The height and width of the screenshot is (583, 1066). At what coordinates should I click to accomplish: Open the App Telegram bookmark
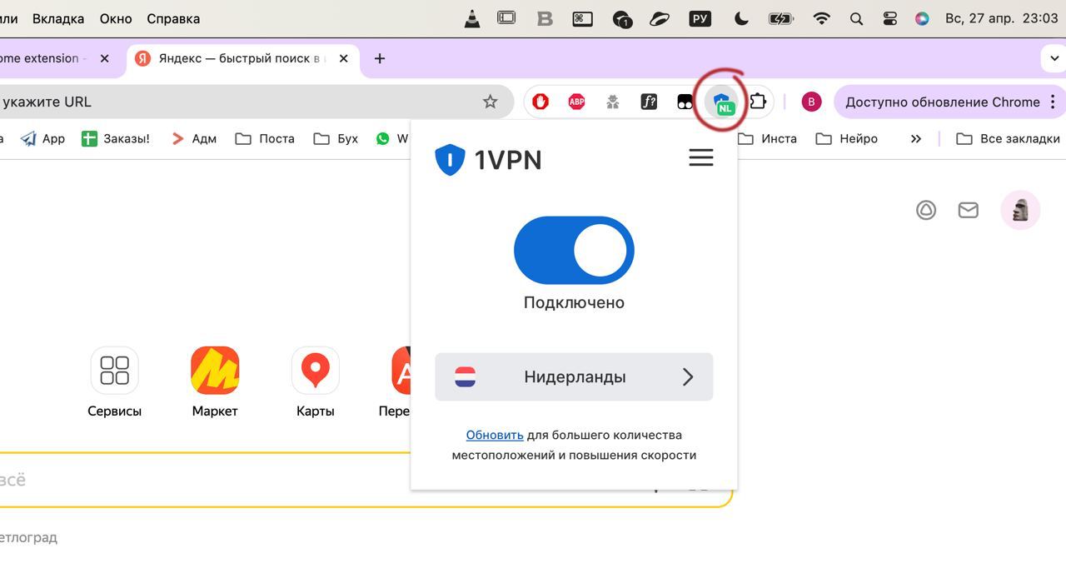point(43,138)
